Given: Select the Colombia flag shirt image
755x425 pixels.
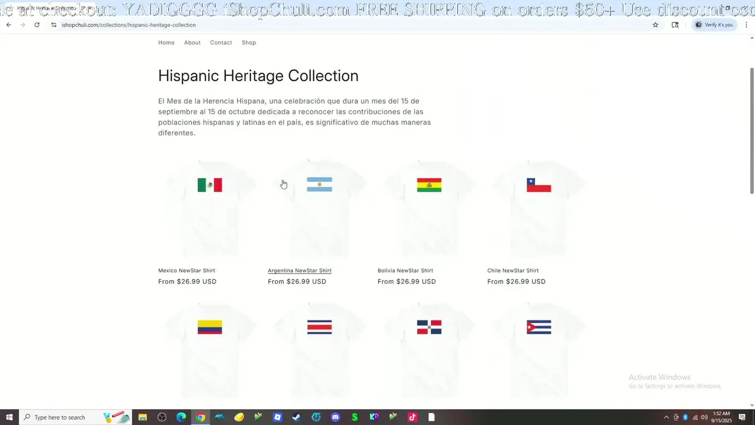Looking at the screenshot, I should [x=209, y=351].
